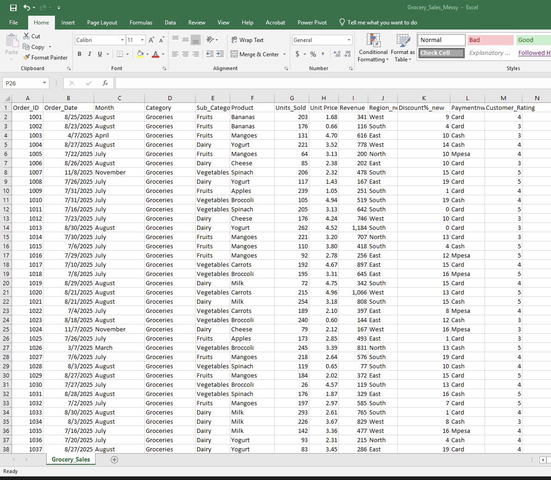Click the Decrease Indent icon

210,54
